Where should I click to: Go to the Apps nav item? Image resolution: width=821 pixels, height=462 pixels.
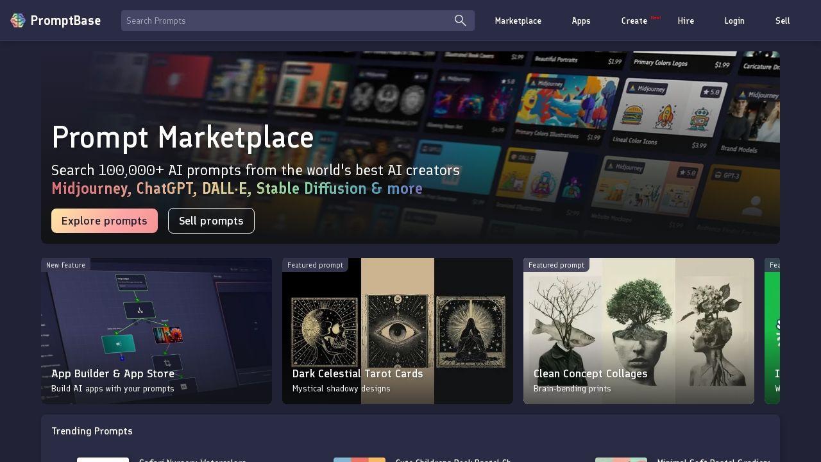(x=581, y=21)
